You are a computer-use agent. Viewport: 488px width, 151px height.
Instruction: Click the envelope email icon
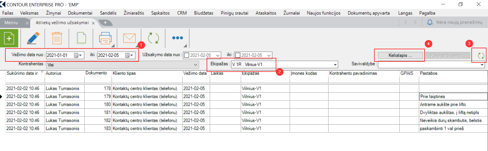point(129,38)
